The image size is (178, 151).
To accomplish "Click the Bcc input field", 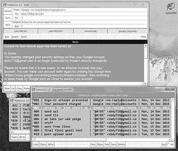I will point(84,26).
